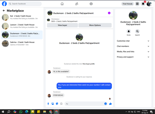
Task: Show hidden system tray icons
Action: pos(126,112)
